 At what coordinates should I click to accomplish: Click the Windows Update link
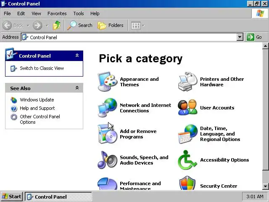37,100
